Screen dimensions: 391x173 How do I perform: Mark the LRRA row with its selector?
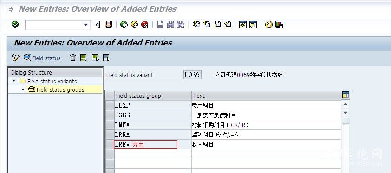pyautogui.click(x=110, y=135)
